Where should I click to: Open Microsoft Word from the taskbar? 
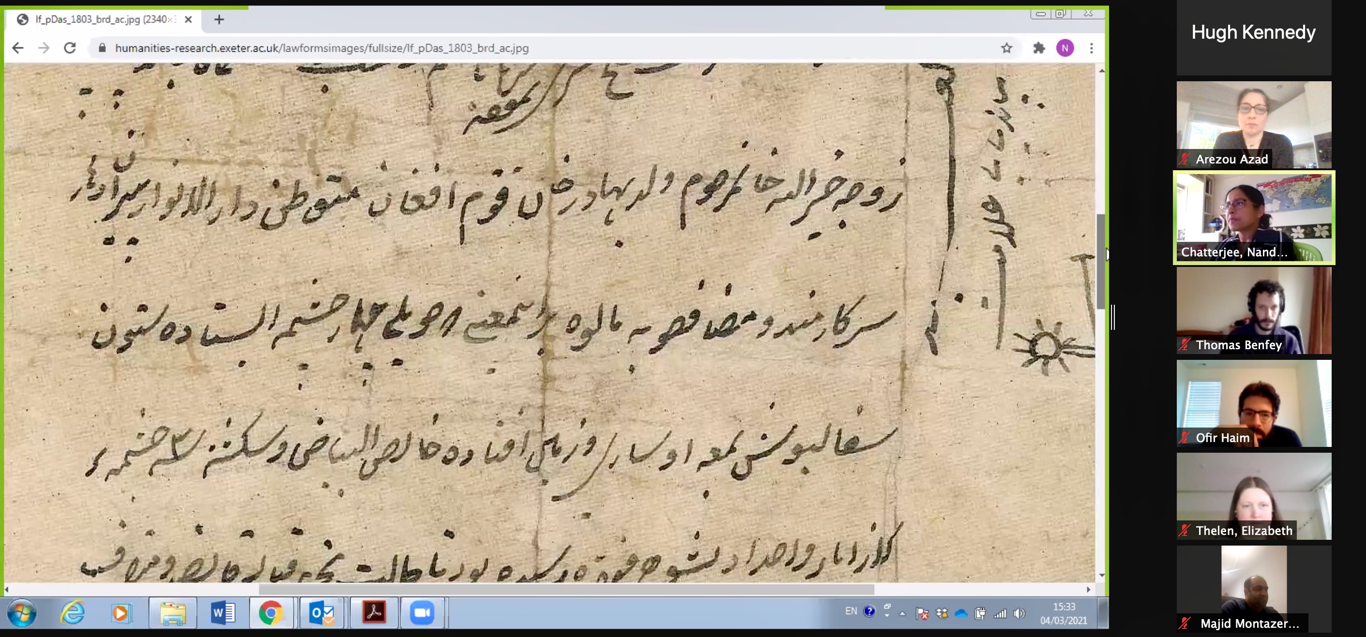(223, 613)
